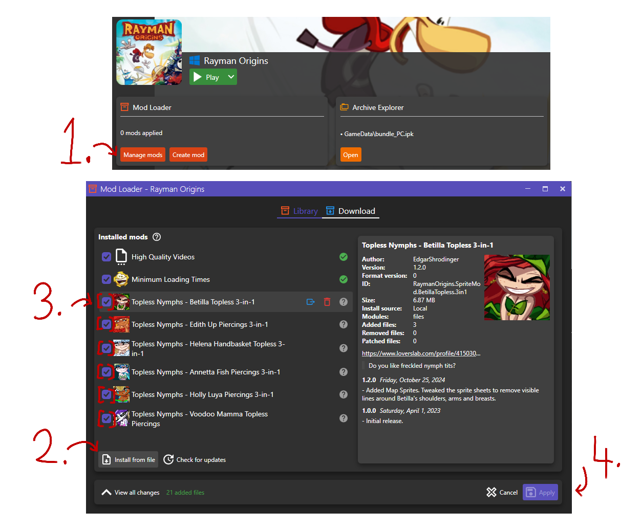Image resolution: width=642 pixels, height=532 pixels.
Task: Click the Windows platform icon beside Rayman Origins
Action: (195, 61)
